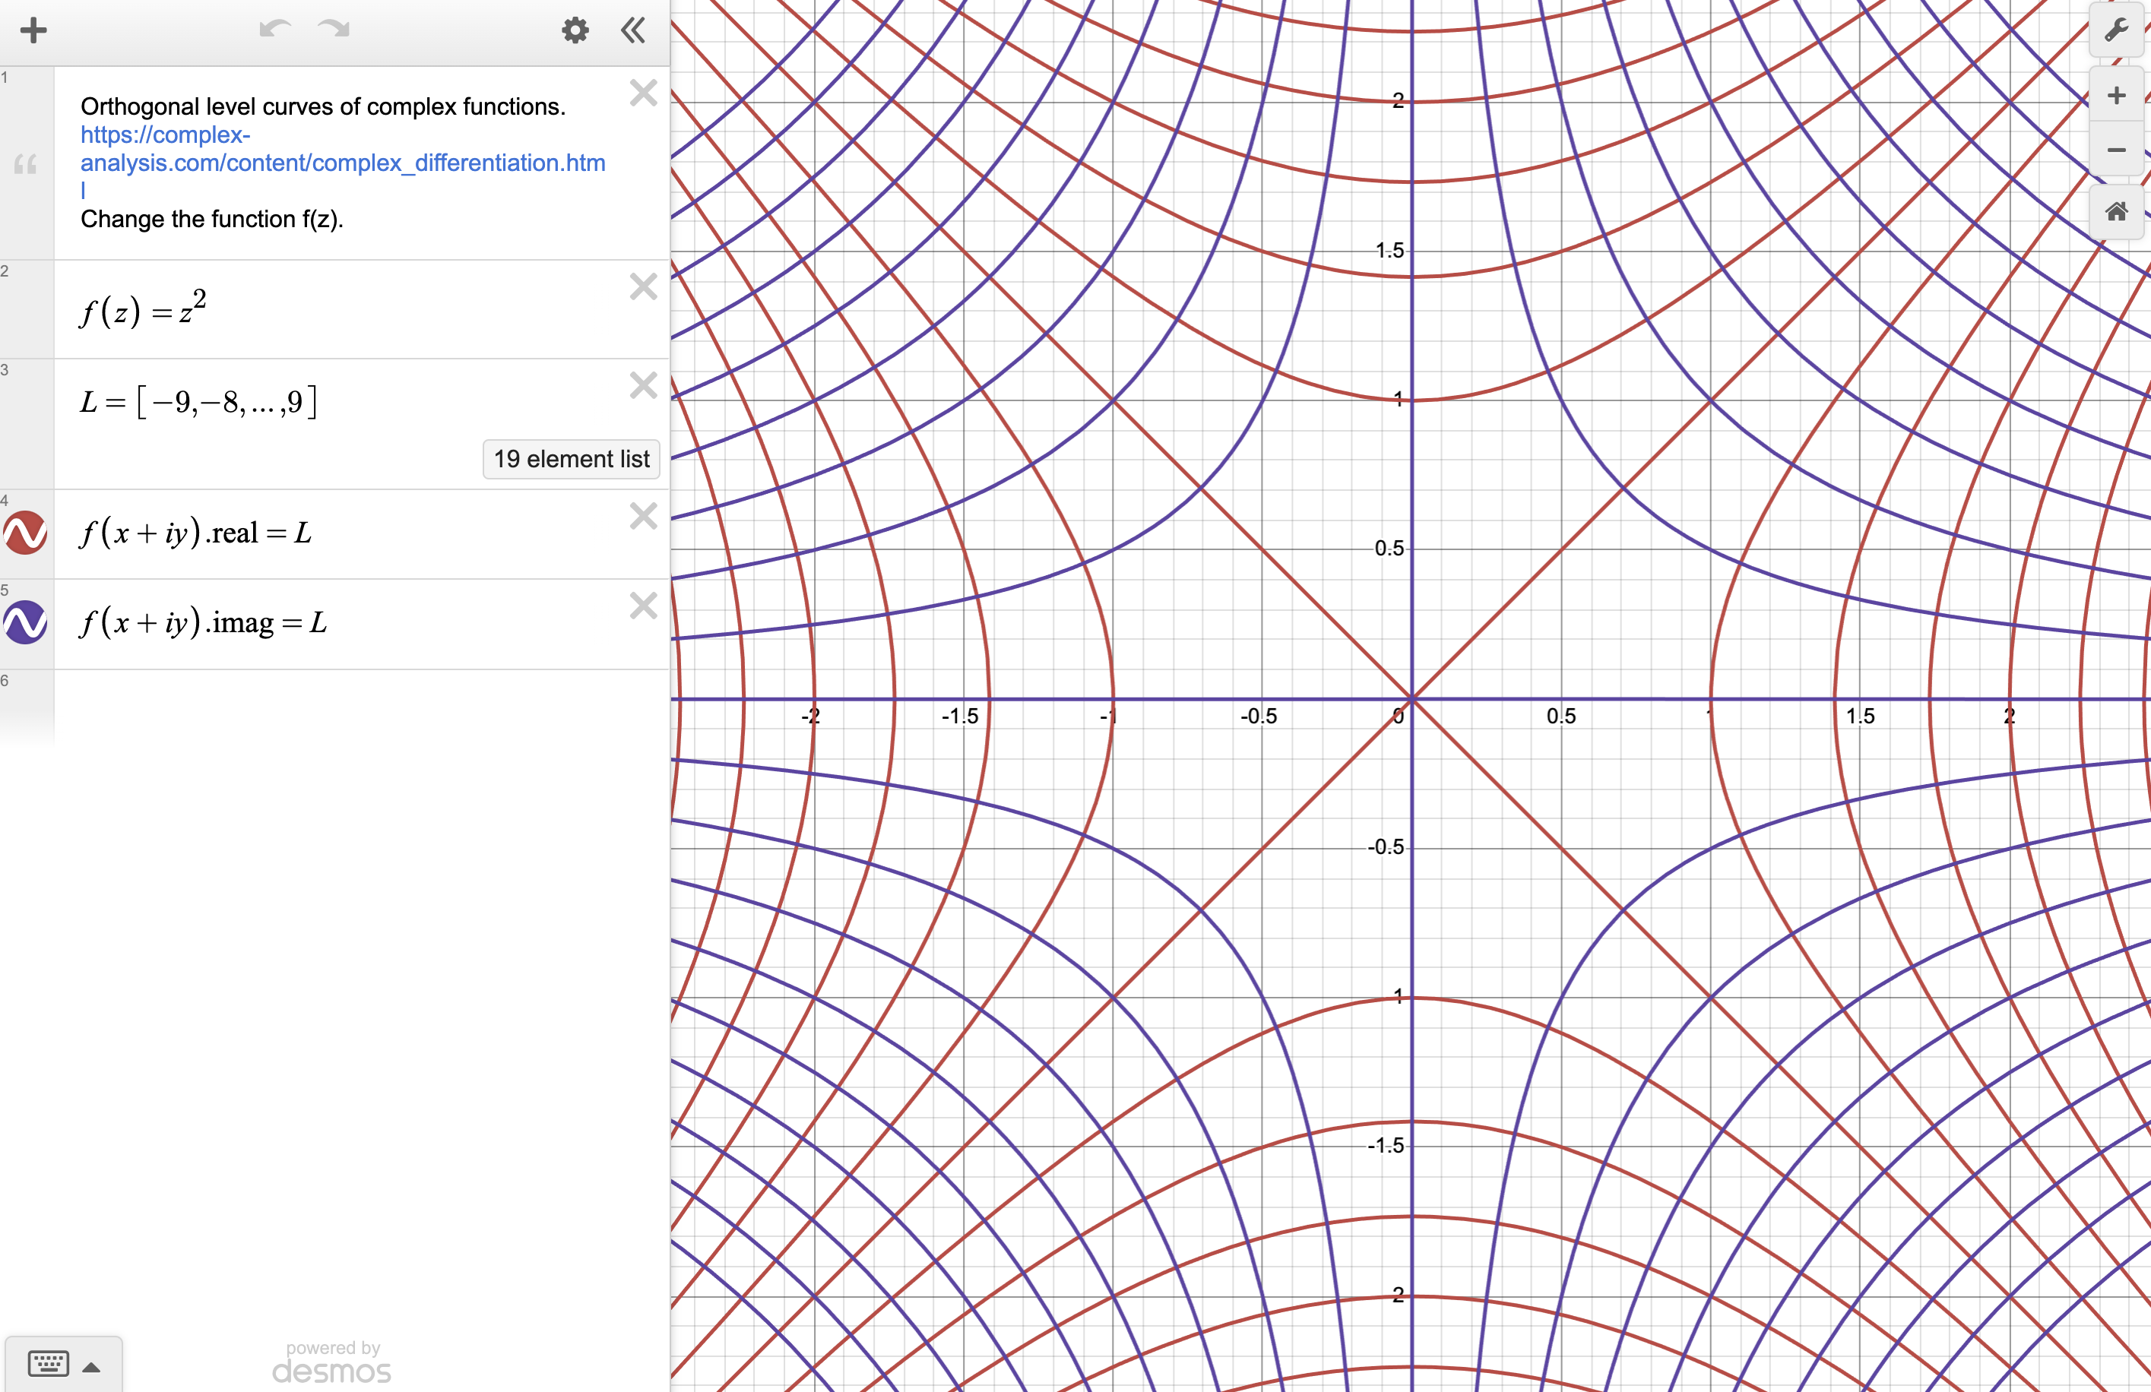Click the Redo arrow icon
The image size is (2151, 1392).
334,30
